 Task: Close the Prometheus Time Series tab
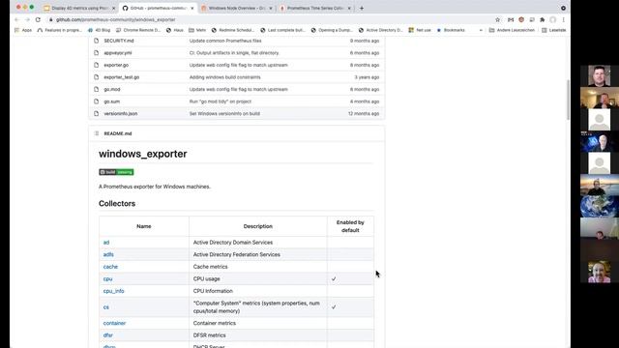[x=349, y=8]
